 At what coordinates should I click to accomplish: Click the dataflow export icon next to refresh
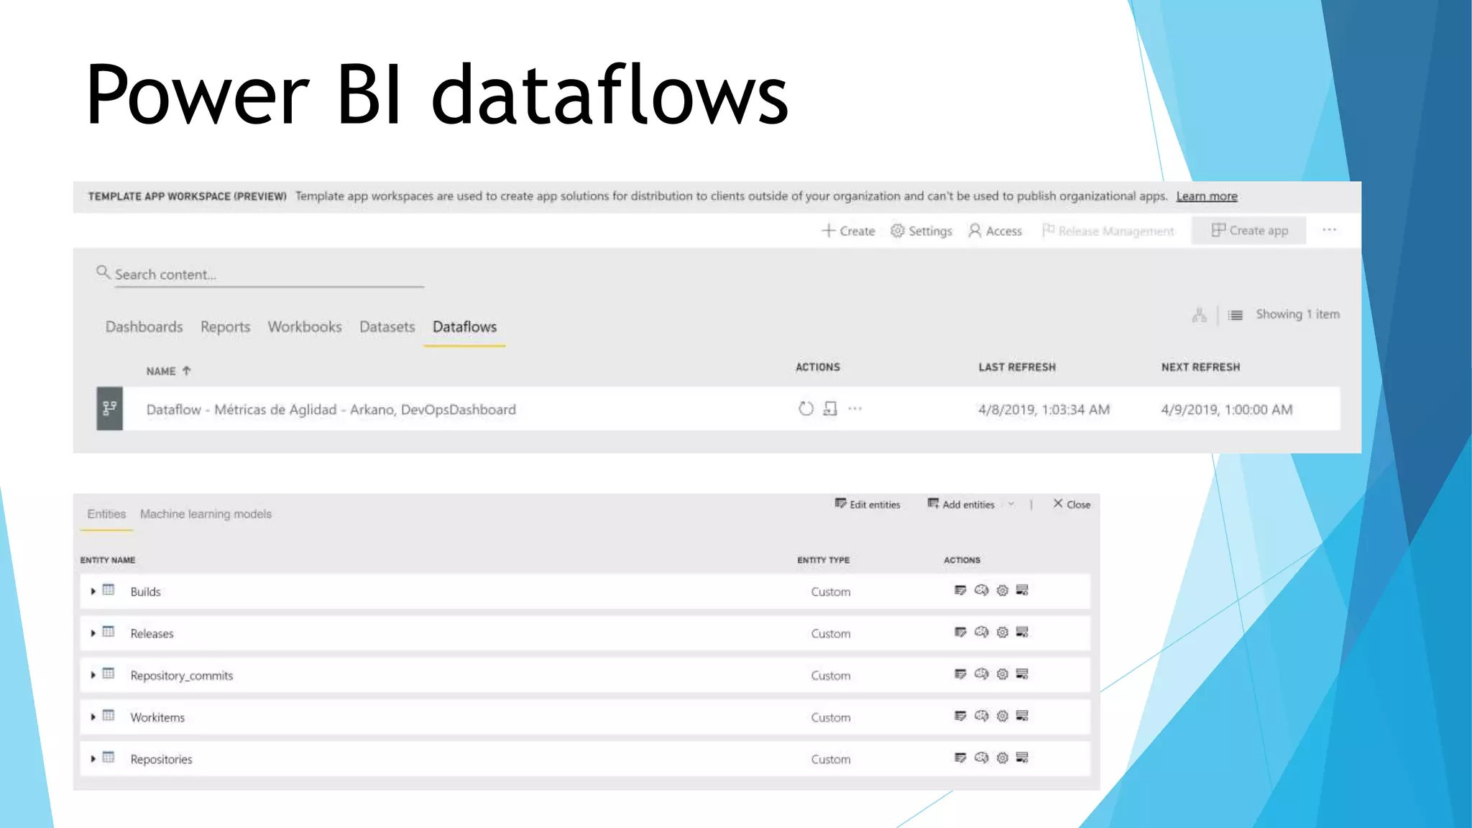pos(830,409)
